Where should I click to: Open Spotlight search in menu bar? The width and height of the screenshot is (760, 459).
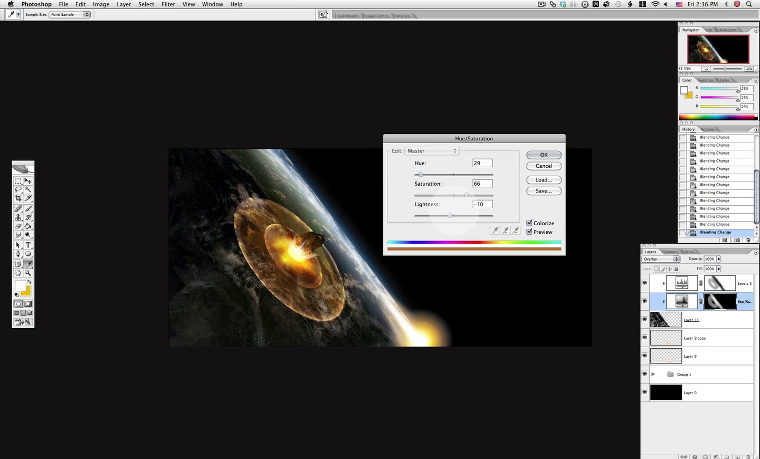click(749, 4)
